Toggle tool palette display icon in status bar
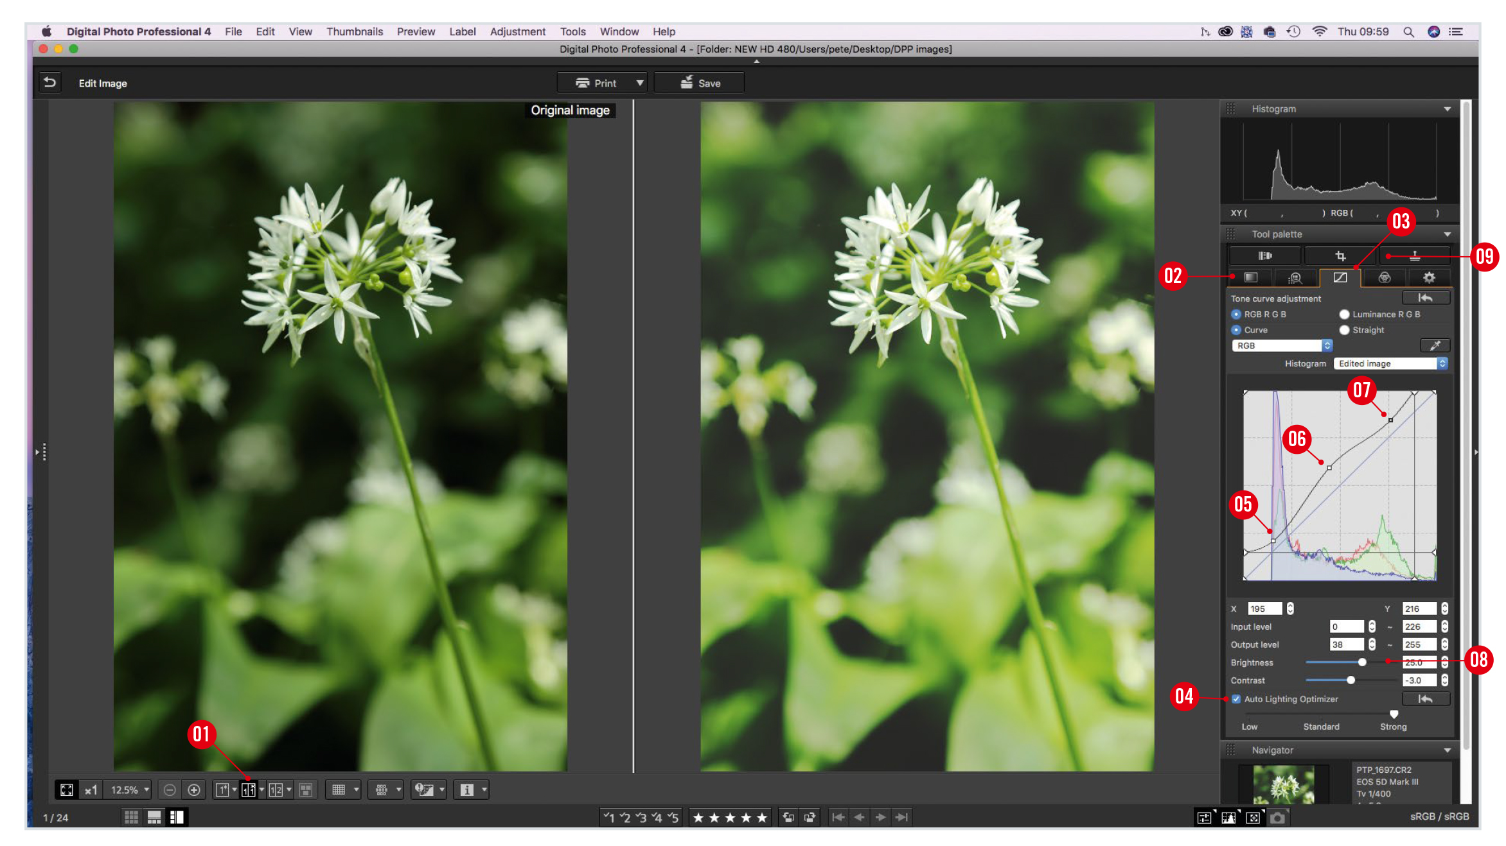This screenshot has width=1506, height=846. pyautogui.click(x=1205, y=817)
